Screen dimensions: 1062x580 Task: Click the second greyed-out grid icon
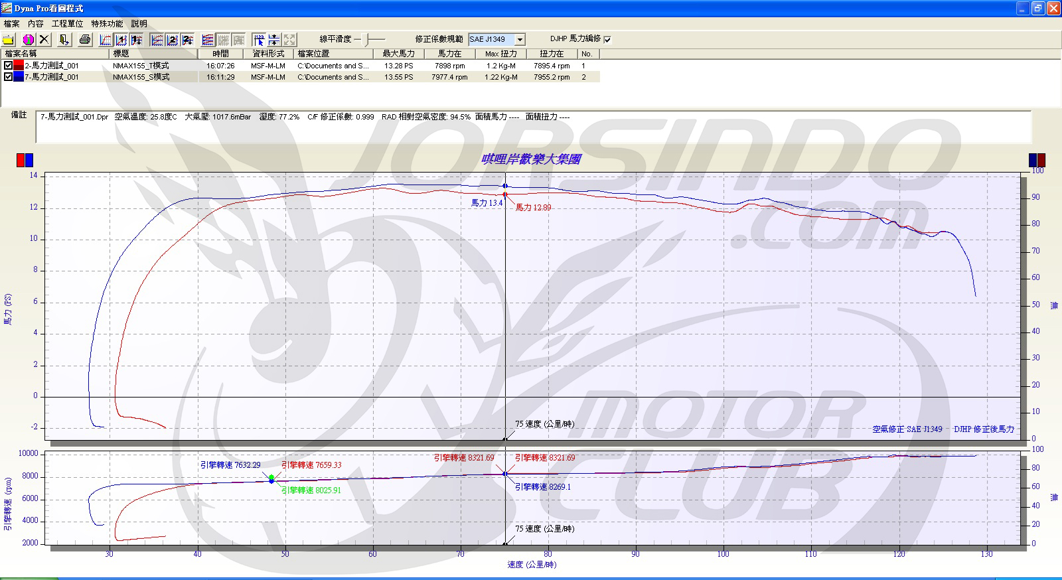(x=238, y=40)
